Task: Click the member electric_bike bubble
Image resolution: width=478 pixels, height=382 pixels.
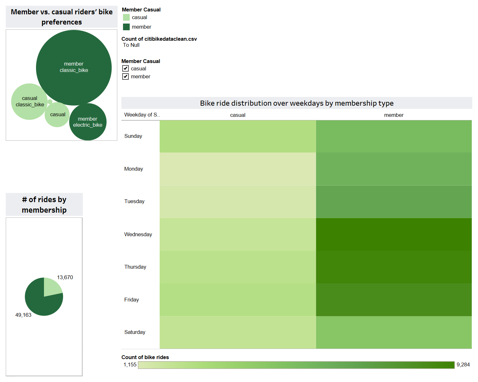Action: point(88,122)
